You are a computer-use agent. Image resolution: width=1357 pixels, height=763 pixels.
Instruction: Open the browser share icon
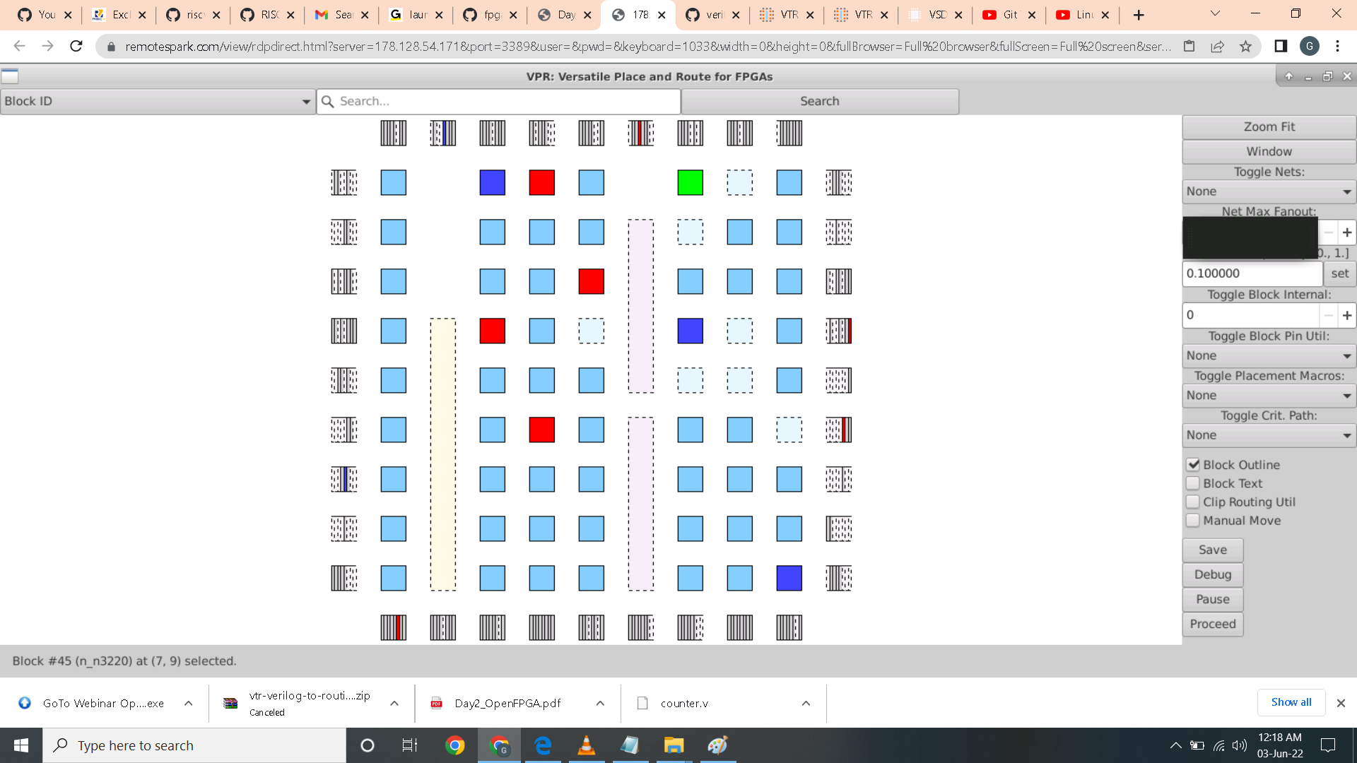1217,47
